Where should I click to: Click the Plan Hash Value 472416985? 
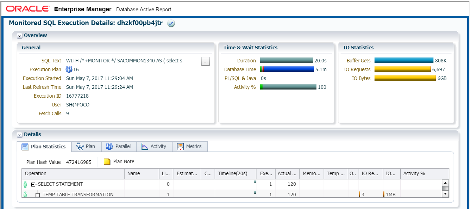pyautogui.click(x=79, y=162)
